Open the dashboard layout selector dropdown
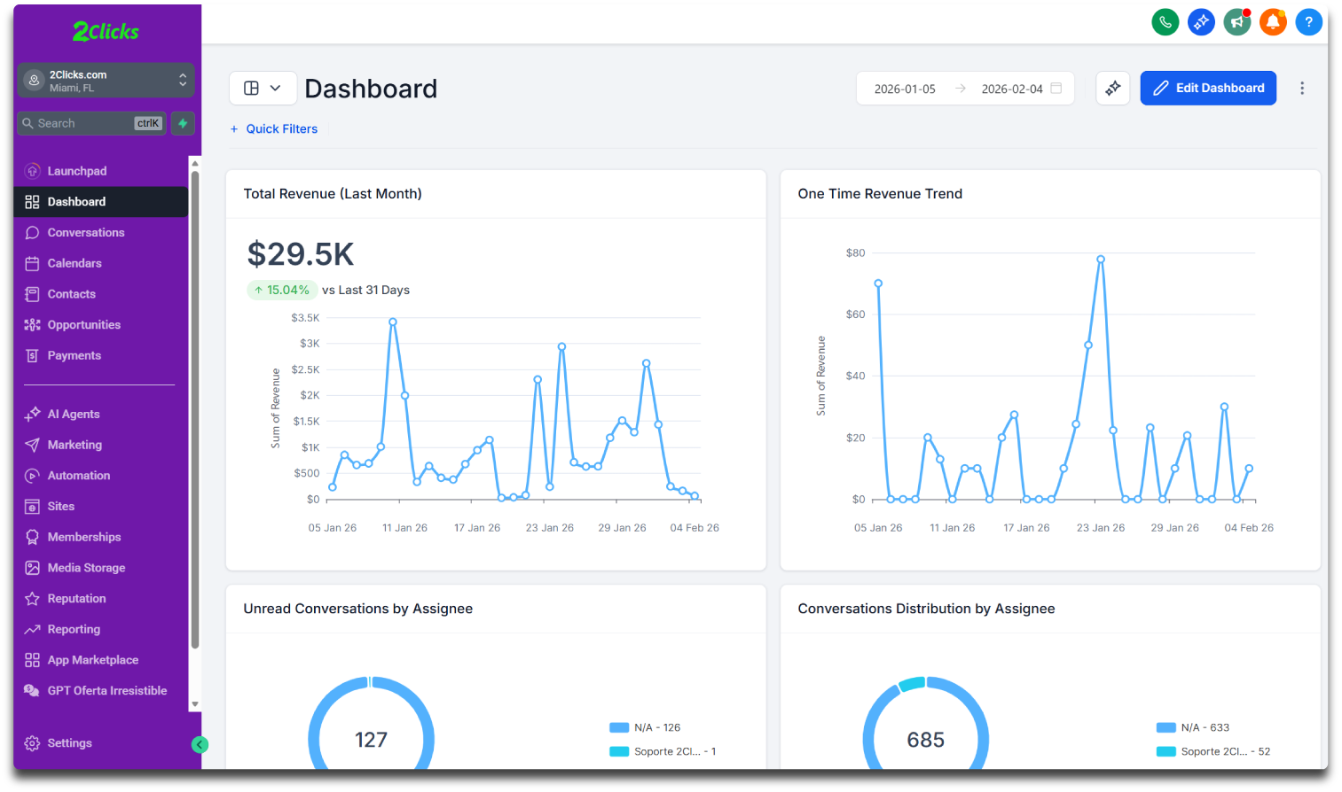 [x=263, y=89]
